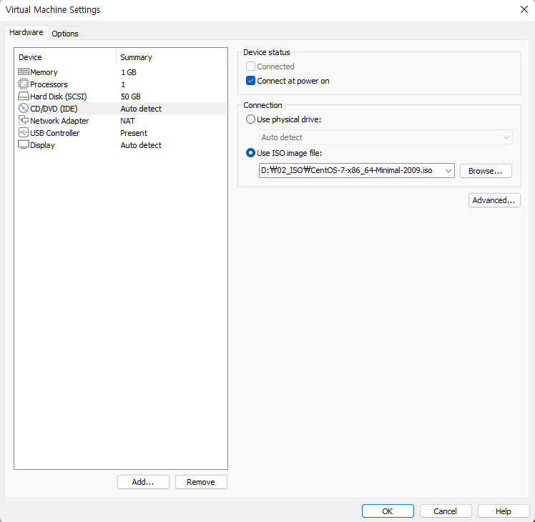The height and width of the screenshot is (522, 535).
Task: Select the Hard Disk (SCSI) row
Action: coord(121,97)
